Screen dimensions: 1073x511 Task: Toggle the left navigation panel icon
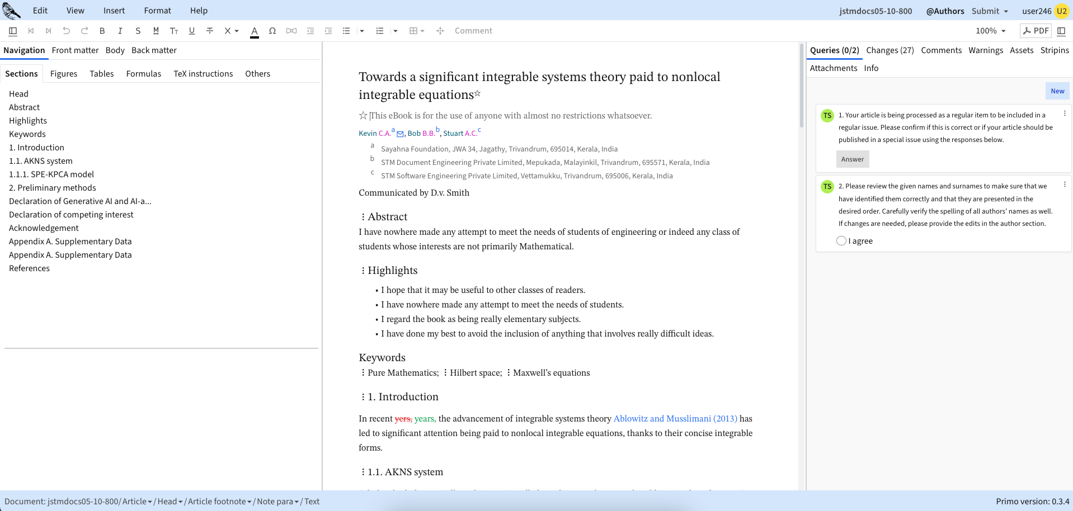pyautogui.click(x=13, y=31)
